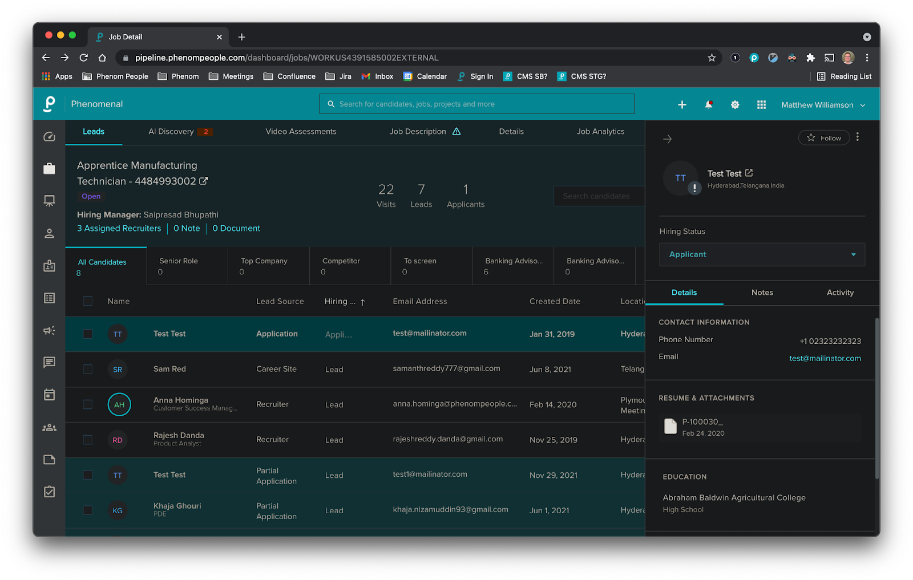This screenshot has width=913, height=580.
Task: Switch to the AI Discovery tab
Action: tap(180, 132)
